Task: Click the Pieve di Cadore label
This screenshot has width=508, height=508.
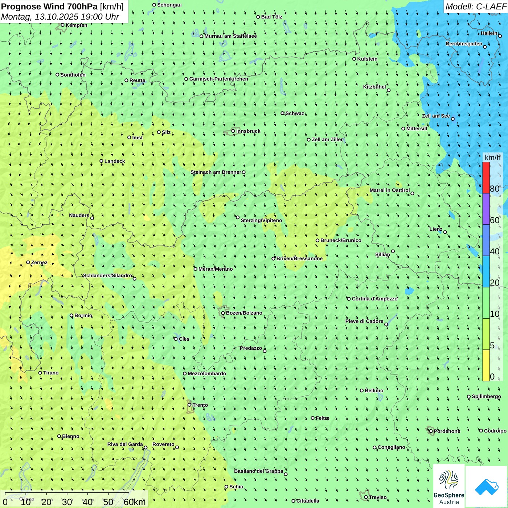Action: pos(364,321)
